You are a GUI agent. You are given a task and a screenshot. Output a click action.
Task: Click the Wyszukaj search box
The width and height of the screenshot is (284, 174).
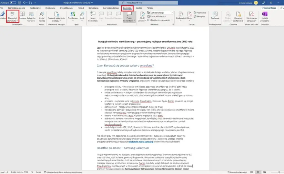click(x=148, y=3)
